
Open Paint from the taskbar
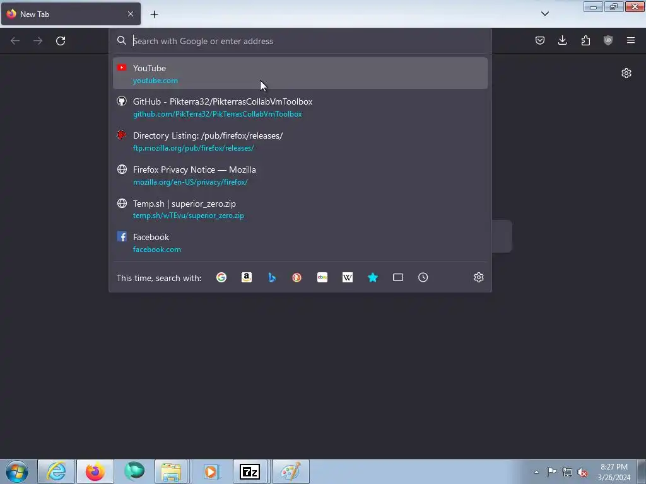point(290,471)
